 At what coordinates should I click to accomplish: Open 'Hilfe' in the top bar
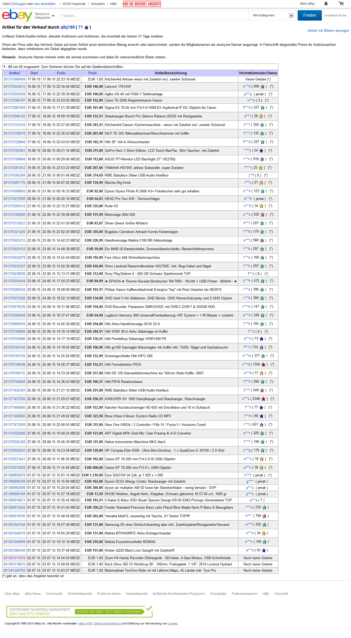[x=113, y=4]
